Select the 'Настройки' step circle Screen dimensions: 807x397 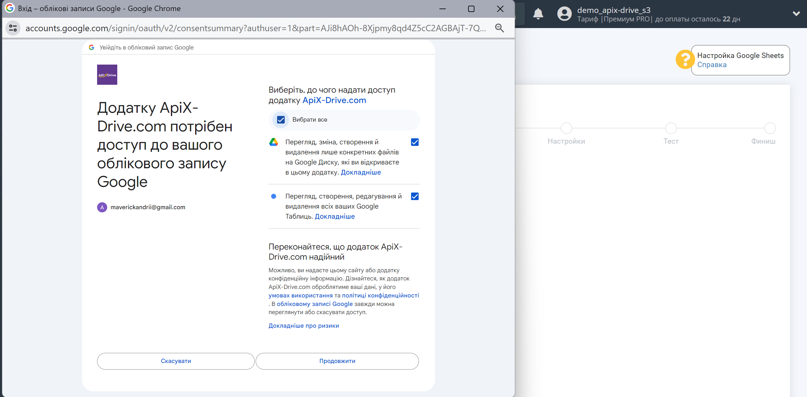click(566, 128)
